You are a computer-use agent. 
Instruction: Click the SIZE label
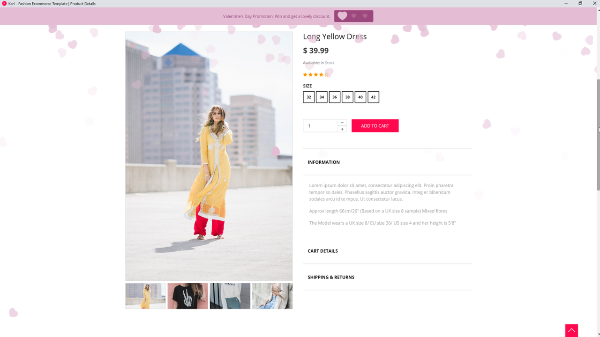click(x=307, y=86)
